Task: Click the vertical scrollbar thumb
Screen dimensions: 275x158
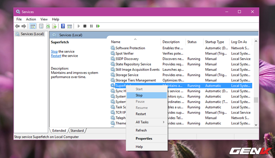Action: (256, 100)
